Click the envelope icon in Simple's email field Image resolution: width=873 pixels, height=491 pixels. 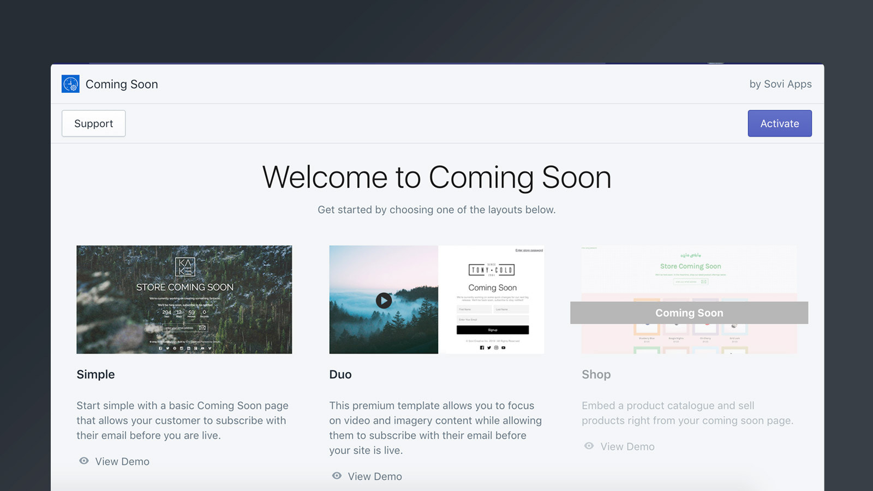tap(202, 328)
